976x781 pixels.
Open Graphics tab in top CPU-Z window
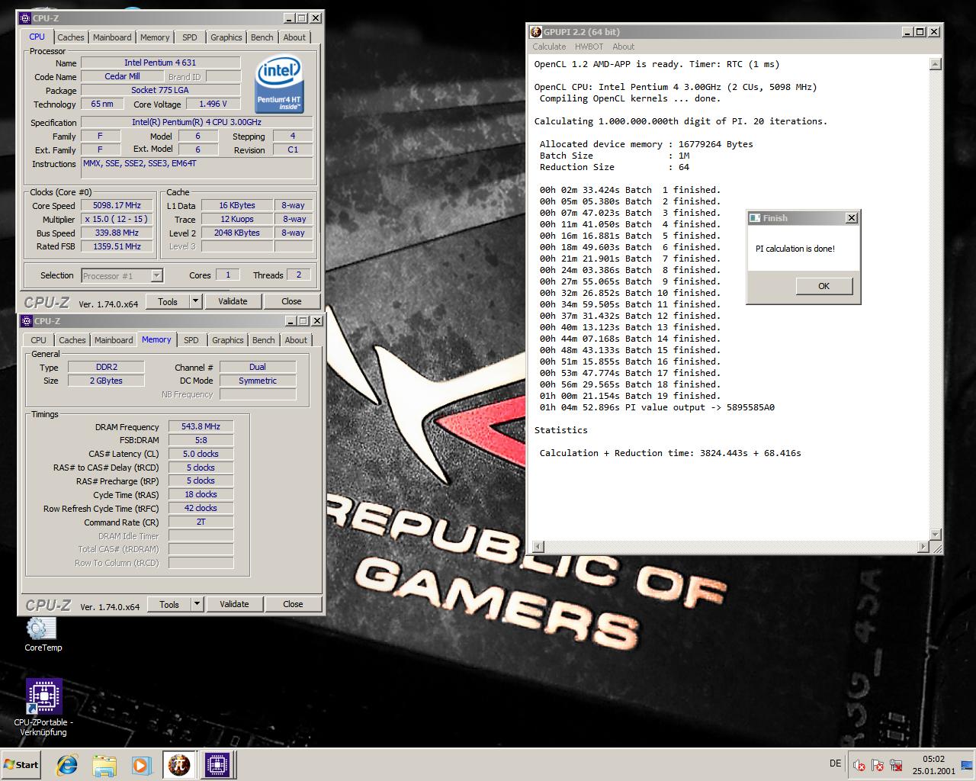click(226, 37)
